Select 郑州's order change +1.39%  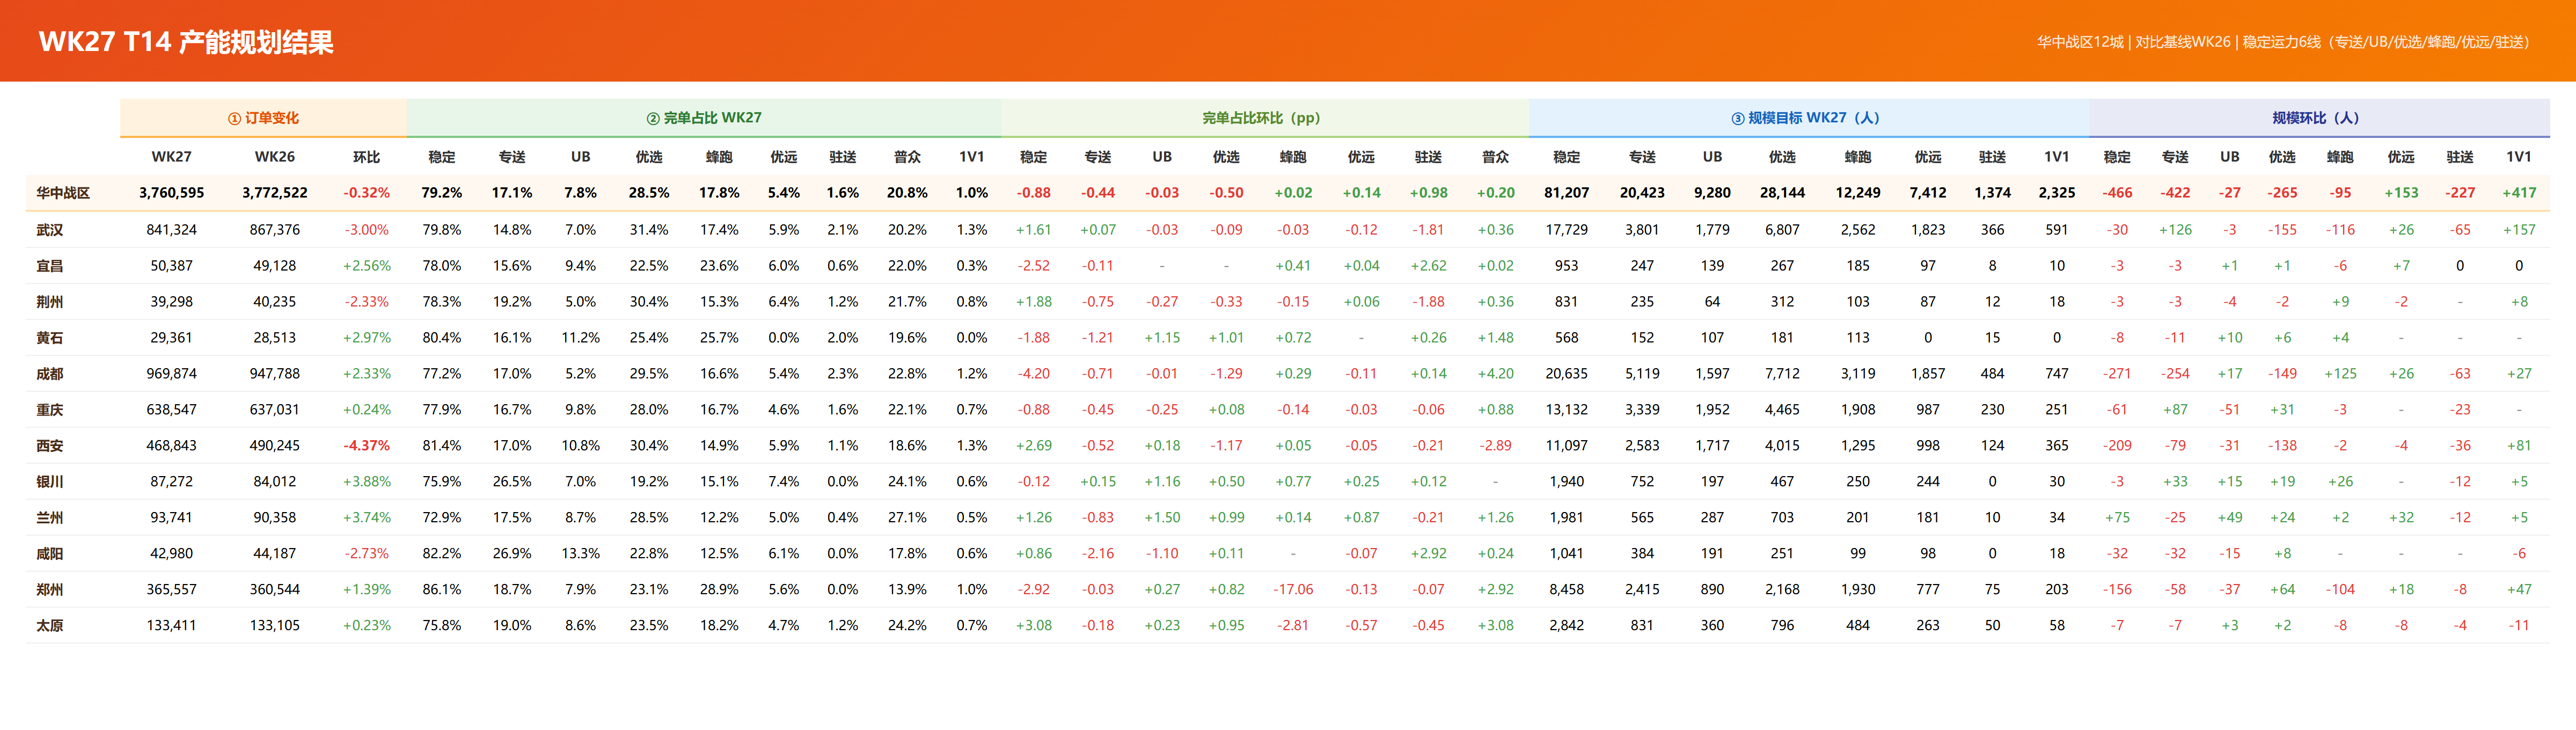point(367,590)
